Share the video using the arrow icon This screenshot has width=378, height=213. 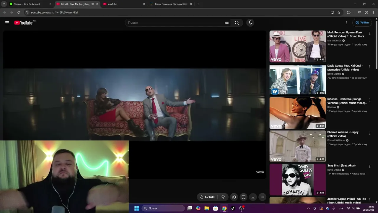click(234, 197)
